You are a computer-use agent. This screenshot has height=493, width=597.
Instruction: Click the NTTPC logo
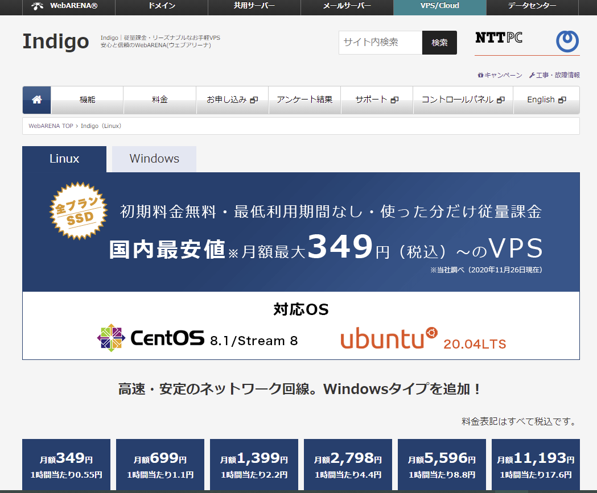(499, 38)
